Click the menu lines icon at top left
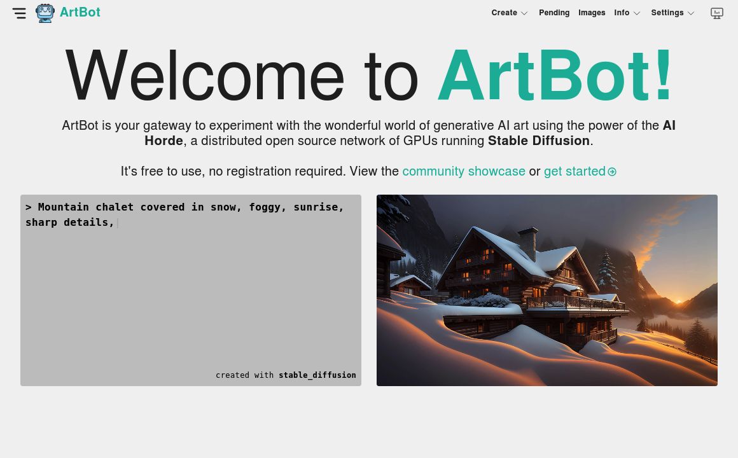Image resolution: width=738 pixels, height=458 pixels. [x=19, y=13]
